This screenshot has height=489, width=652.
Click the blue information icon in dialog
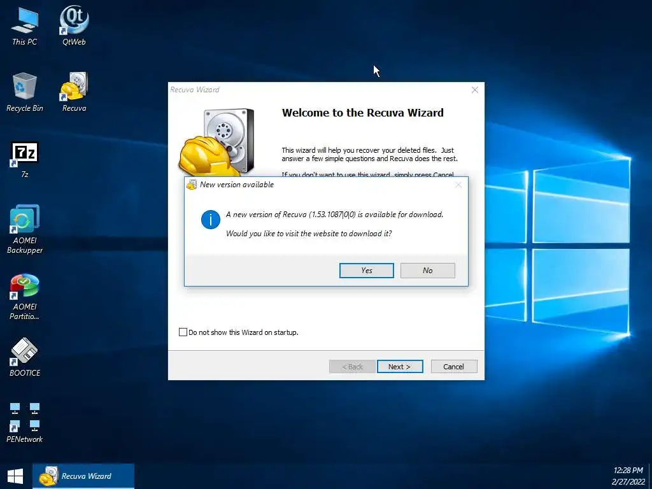click(x=210, y=219)
